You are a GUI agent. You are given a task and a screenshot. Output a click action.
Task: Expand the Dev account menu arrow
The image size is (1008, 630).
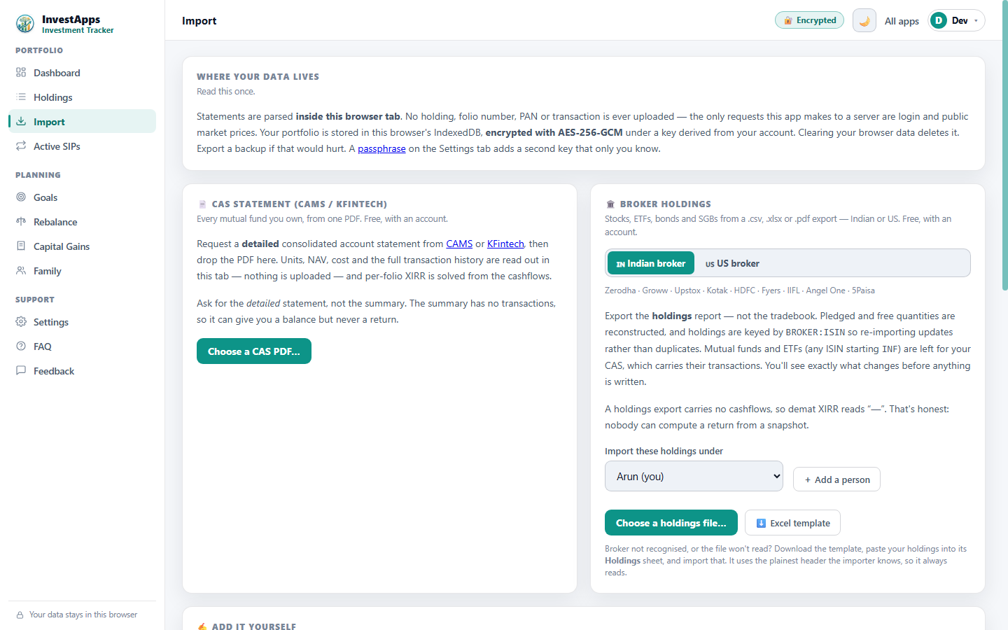coord(976,21)
